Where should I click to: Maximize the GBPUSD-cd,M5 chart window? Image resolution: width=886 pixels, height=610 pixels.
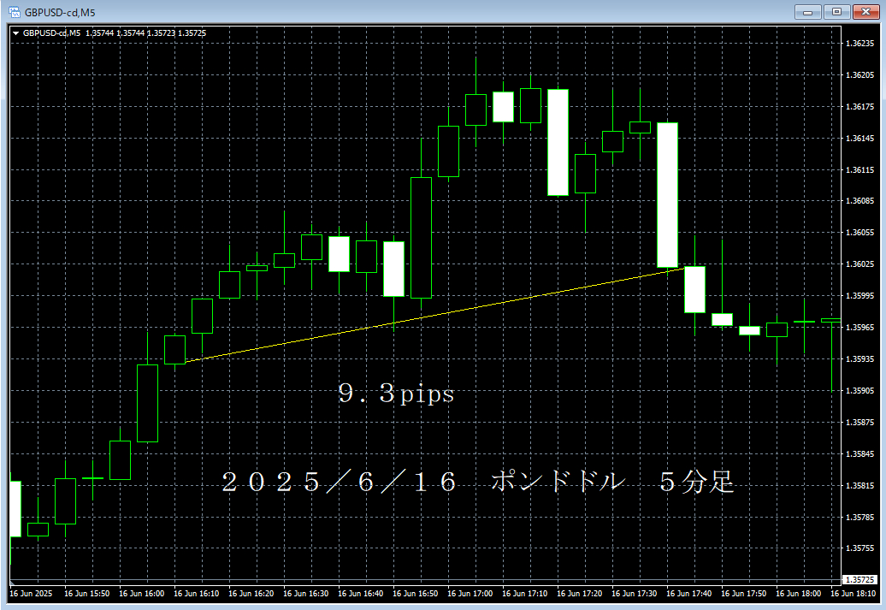[x=837, y=11]
